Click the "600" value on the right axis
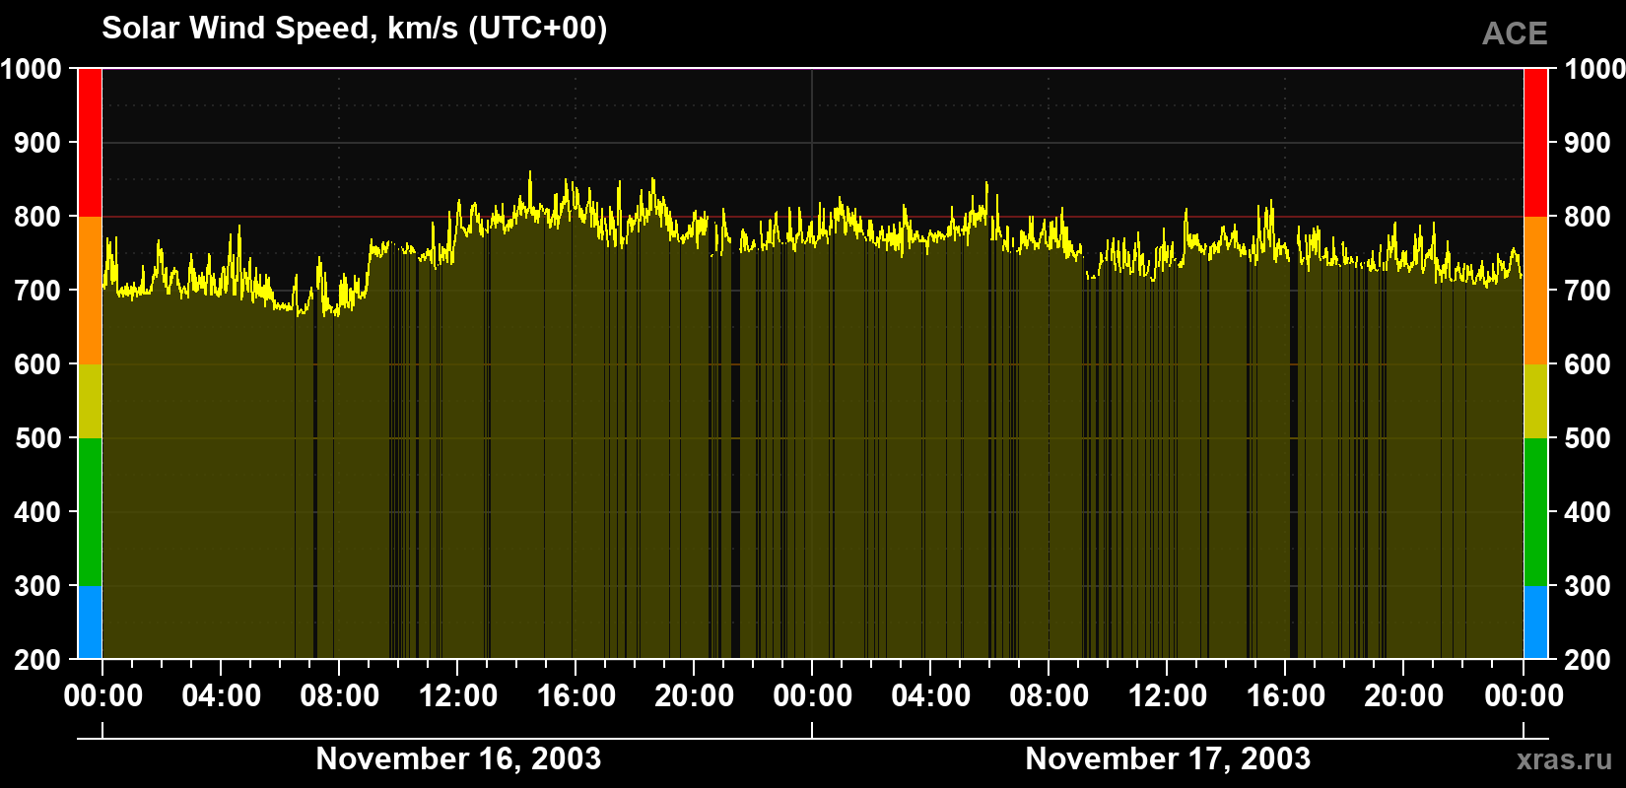Screen dimensions: 1626x788 [1589, 364]
